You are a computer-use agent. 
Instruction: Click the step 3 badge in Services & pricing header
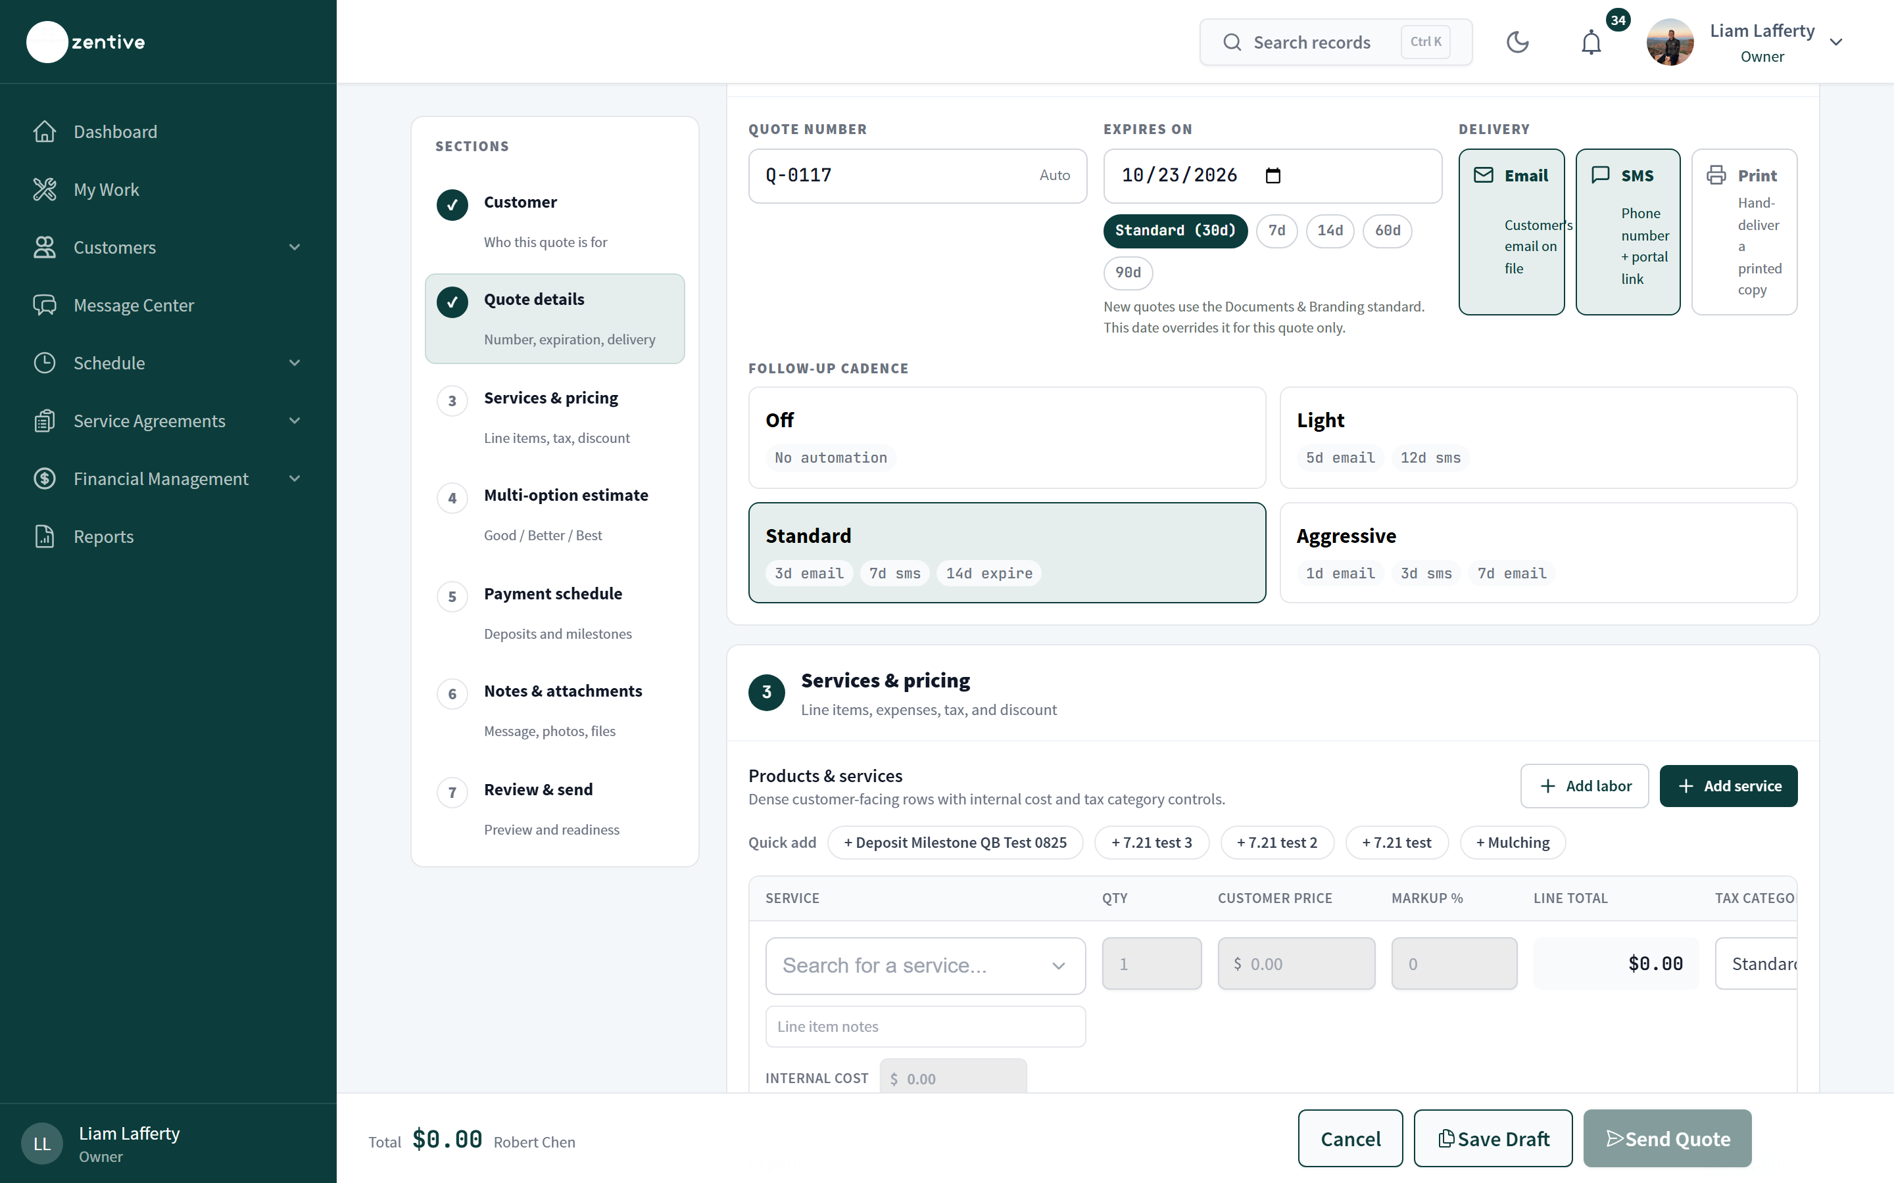766,693
